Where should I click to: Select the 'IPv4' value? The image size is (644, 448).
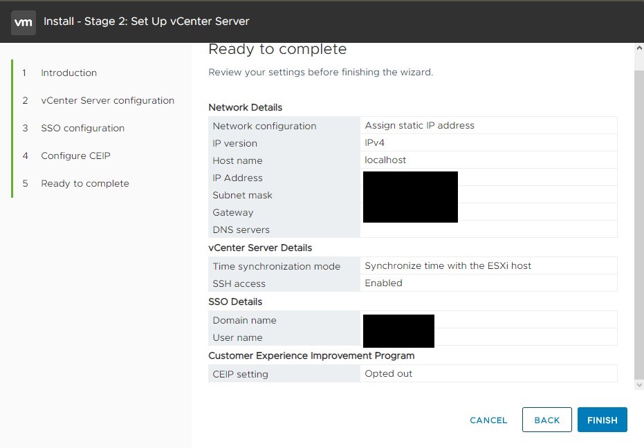pos(374,142)
